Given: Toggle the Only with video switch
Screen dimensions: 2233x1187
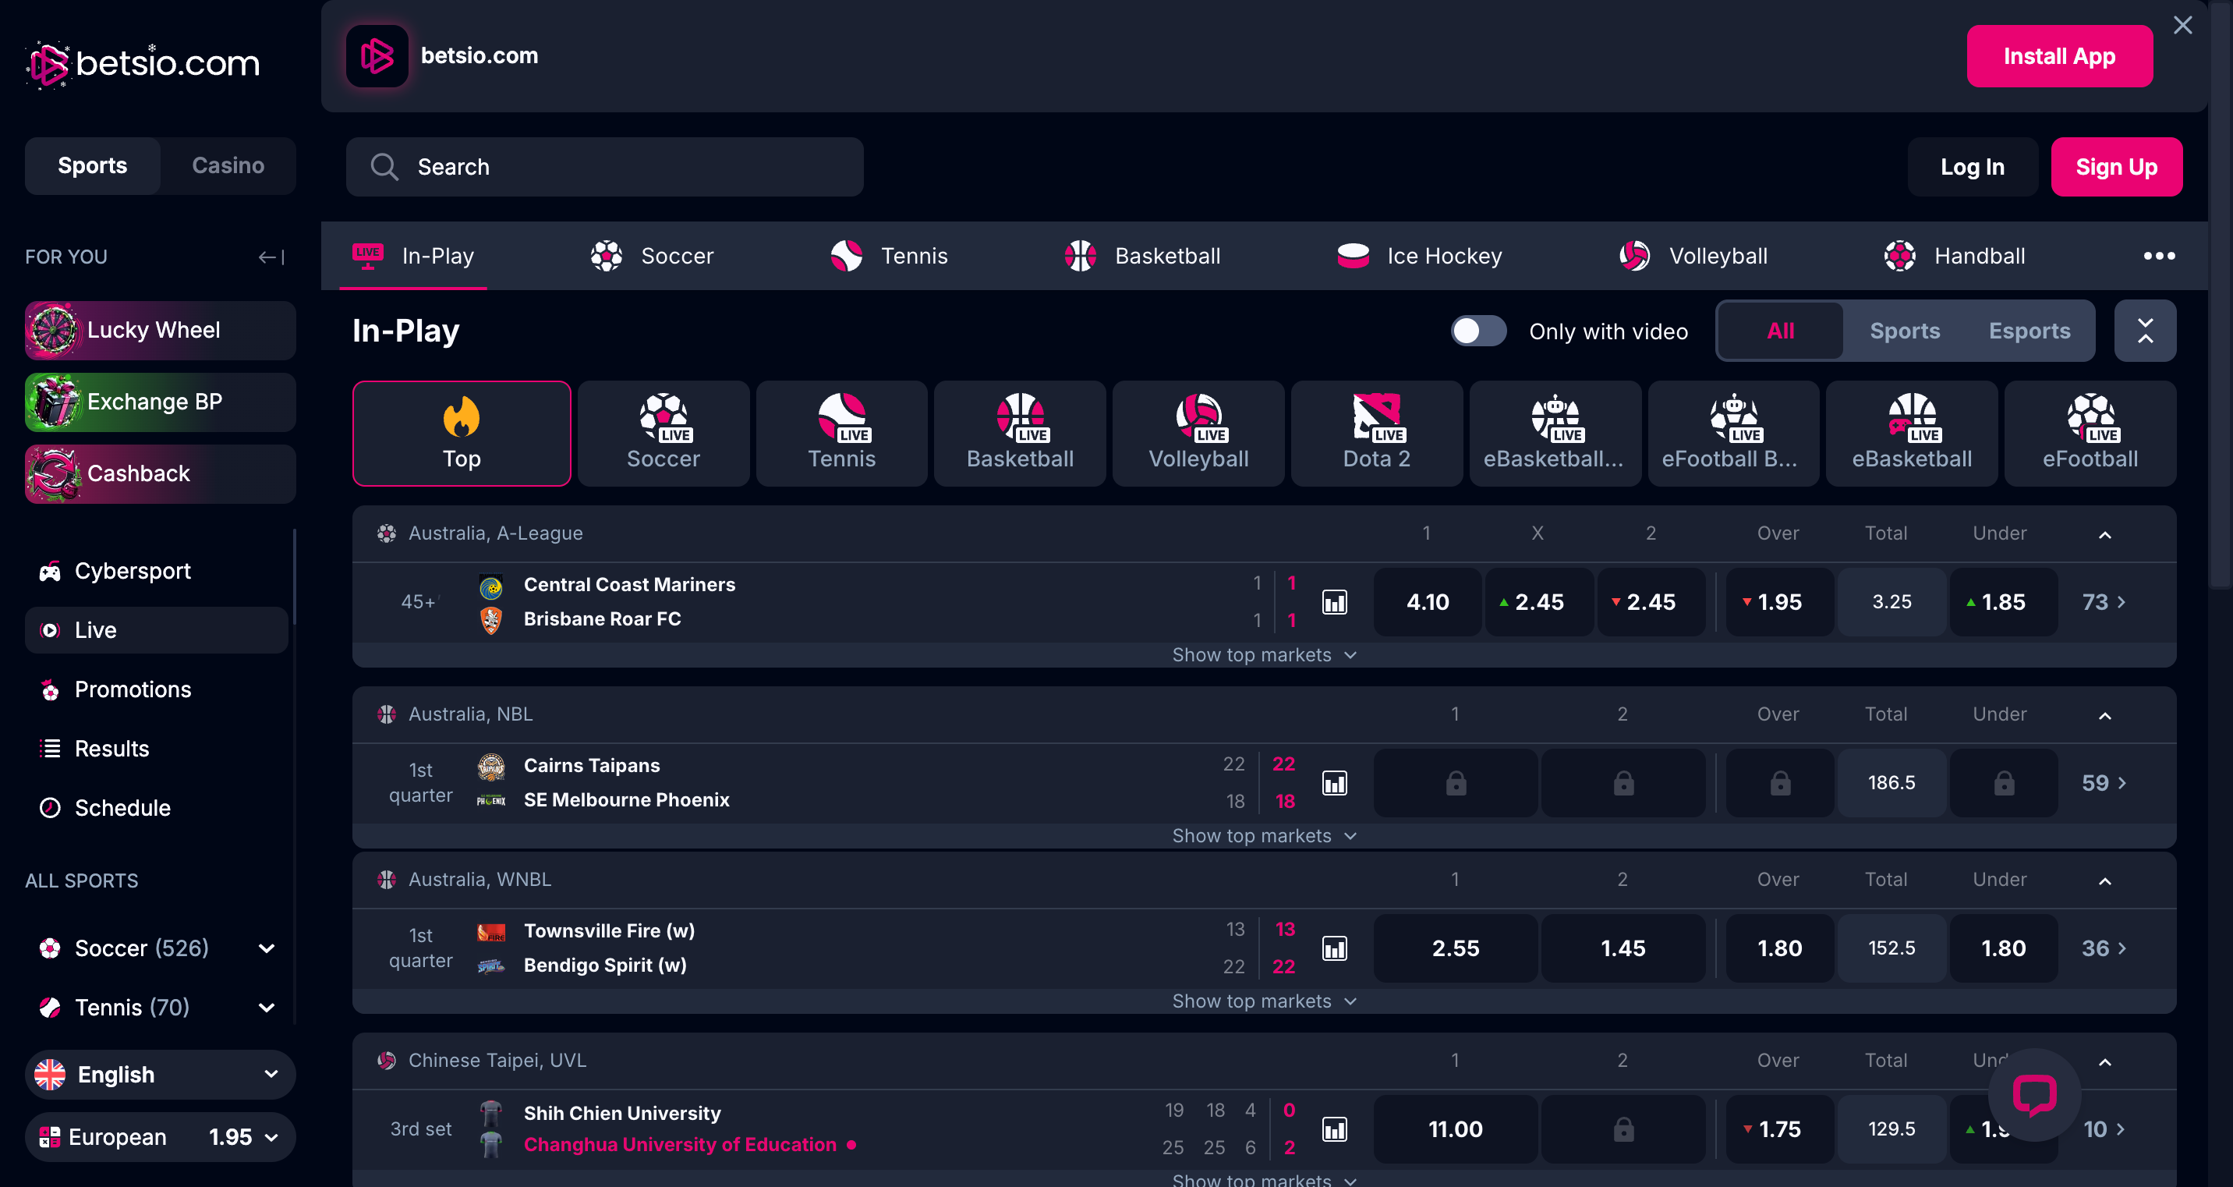Looking at the screenshot, I should click(x=1479, y=331).
